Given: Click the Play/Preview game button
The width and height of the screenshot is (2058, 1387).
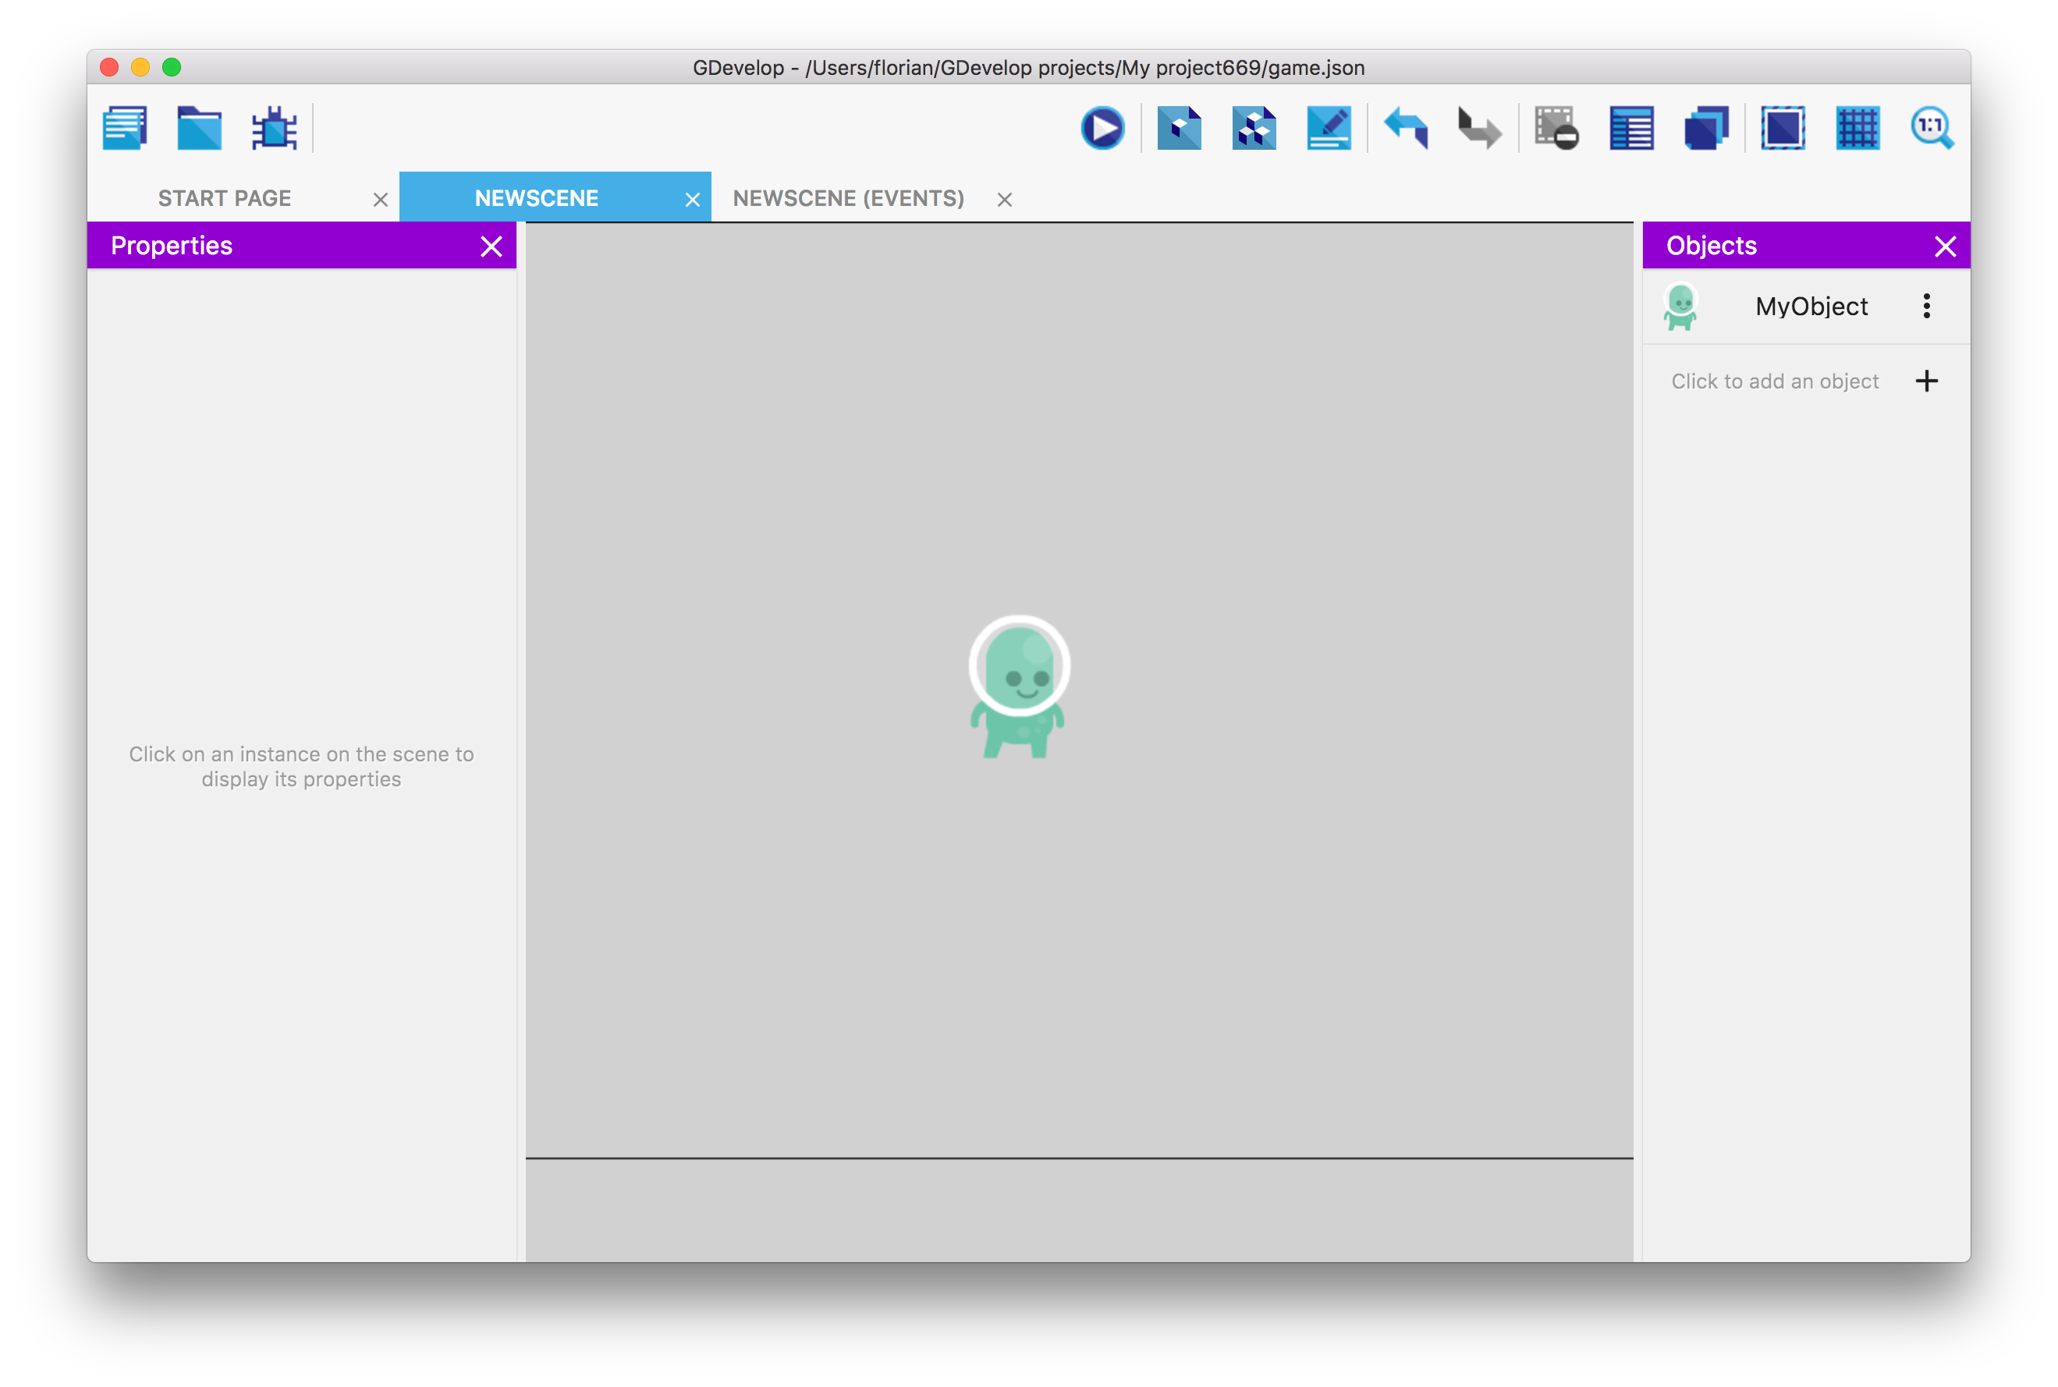Looking at the screenshot, I should click(1103, 127).
